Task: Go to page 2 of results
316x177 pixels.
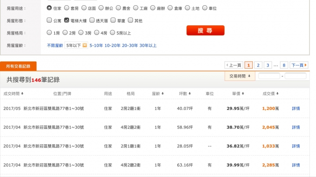Action: (x=258, y=65)
